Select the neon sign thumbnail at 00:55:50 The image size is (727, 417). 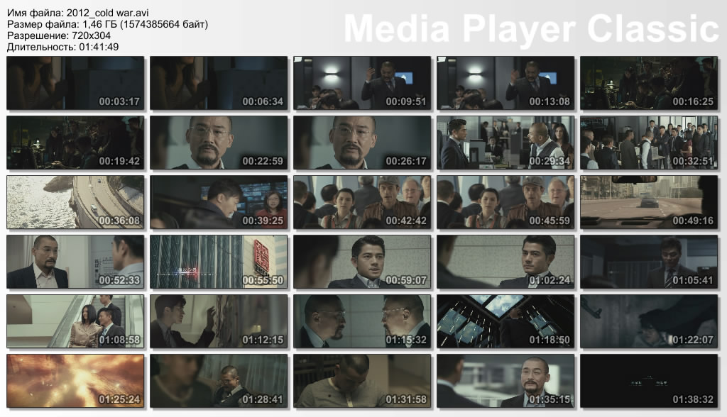219,262
